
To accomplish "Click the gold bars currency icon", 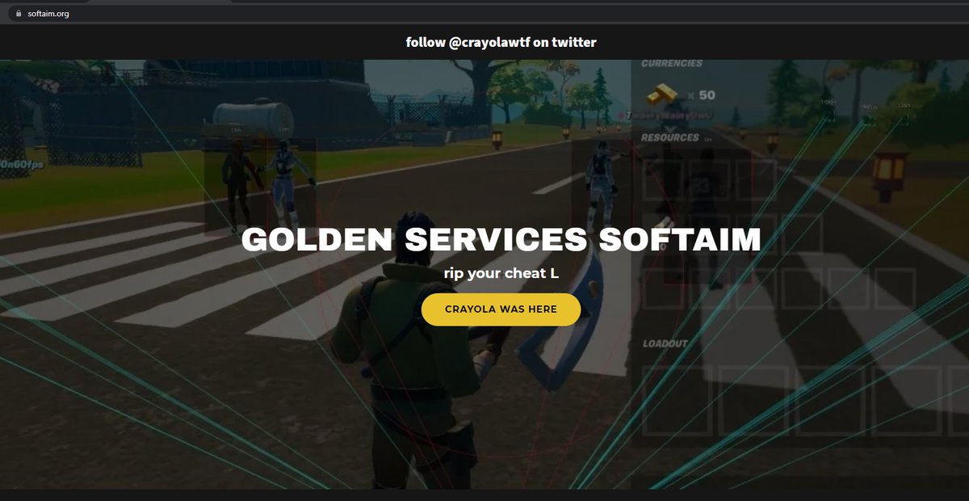I will point(663,95).
